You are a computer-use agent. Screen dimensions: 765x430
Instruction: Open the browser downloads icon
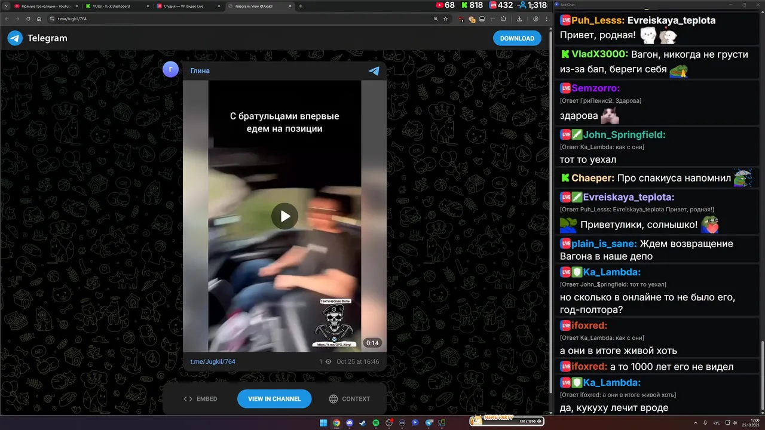click(519, 19)
